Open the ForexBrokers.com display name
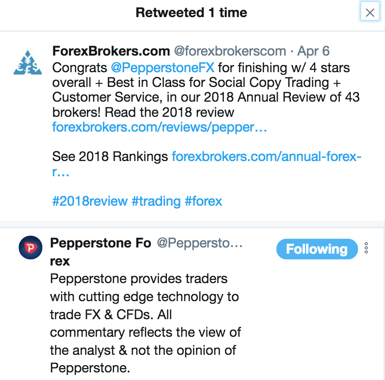The image size is (385, 380). (111, 51)
